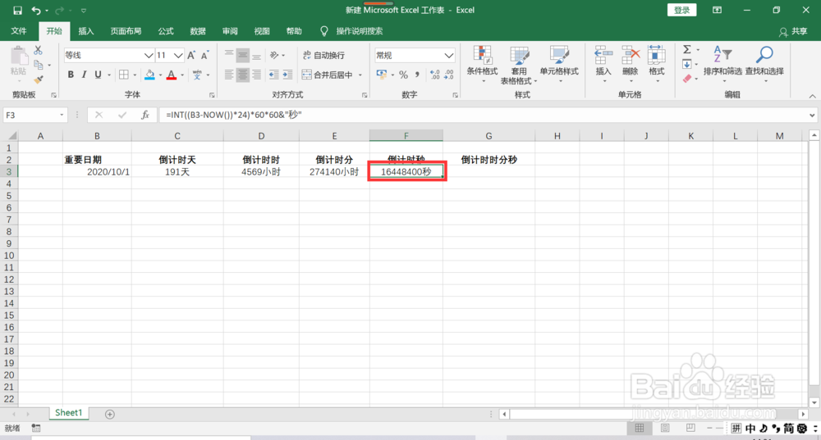Image resolution: width=821 pixels, height=440 pixels.
Task: Click the 删除 delete cells button
Action: tap(631, 63)
